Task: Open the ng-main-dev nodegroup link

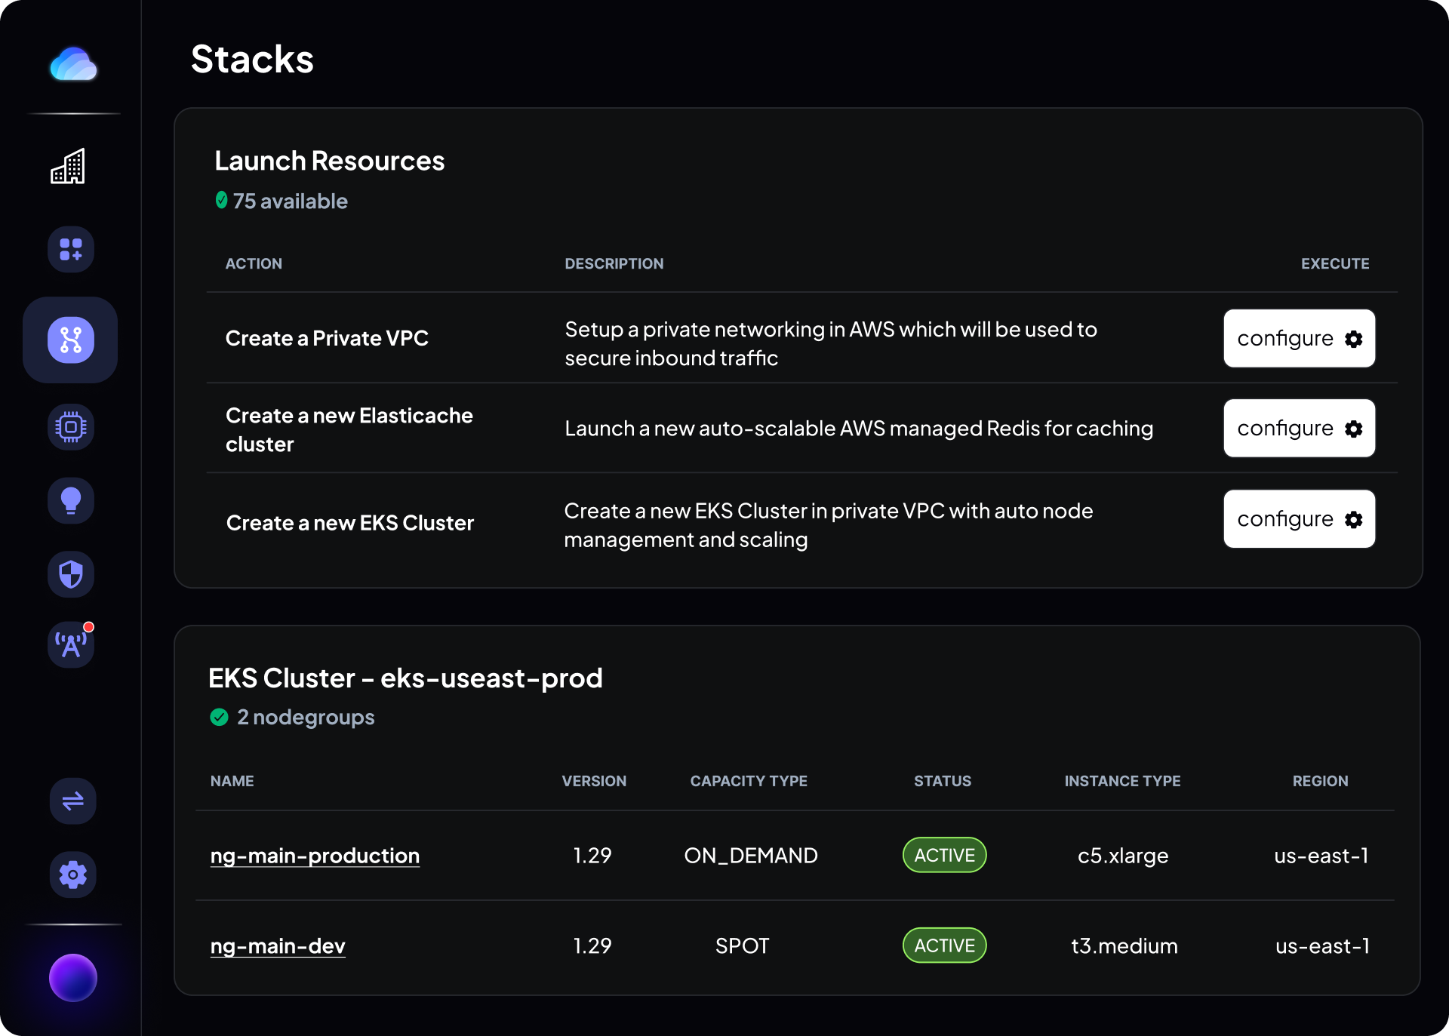Action: pyautogui.click(x=278, y=946)
